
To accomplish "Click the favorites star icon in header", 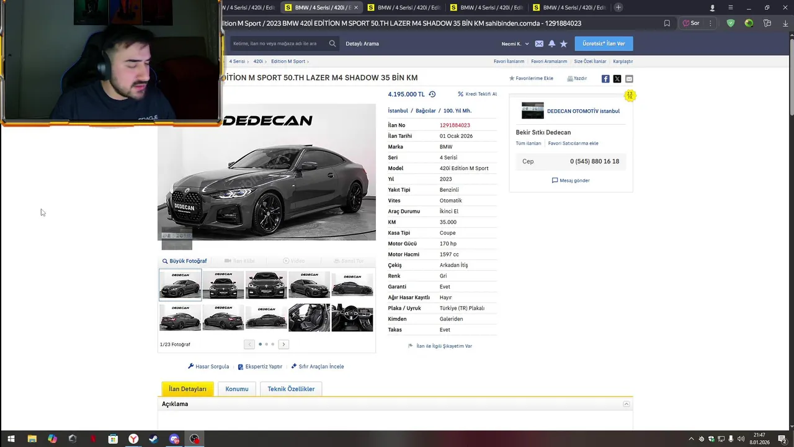I will coord(564,43).
